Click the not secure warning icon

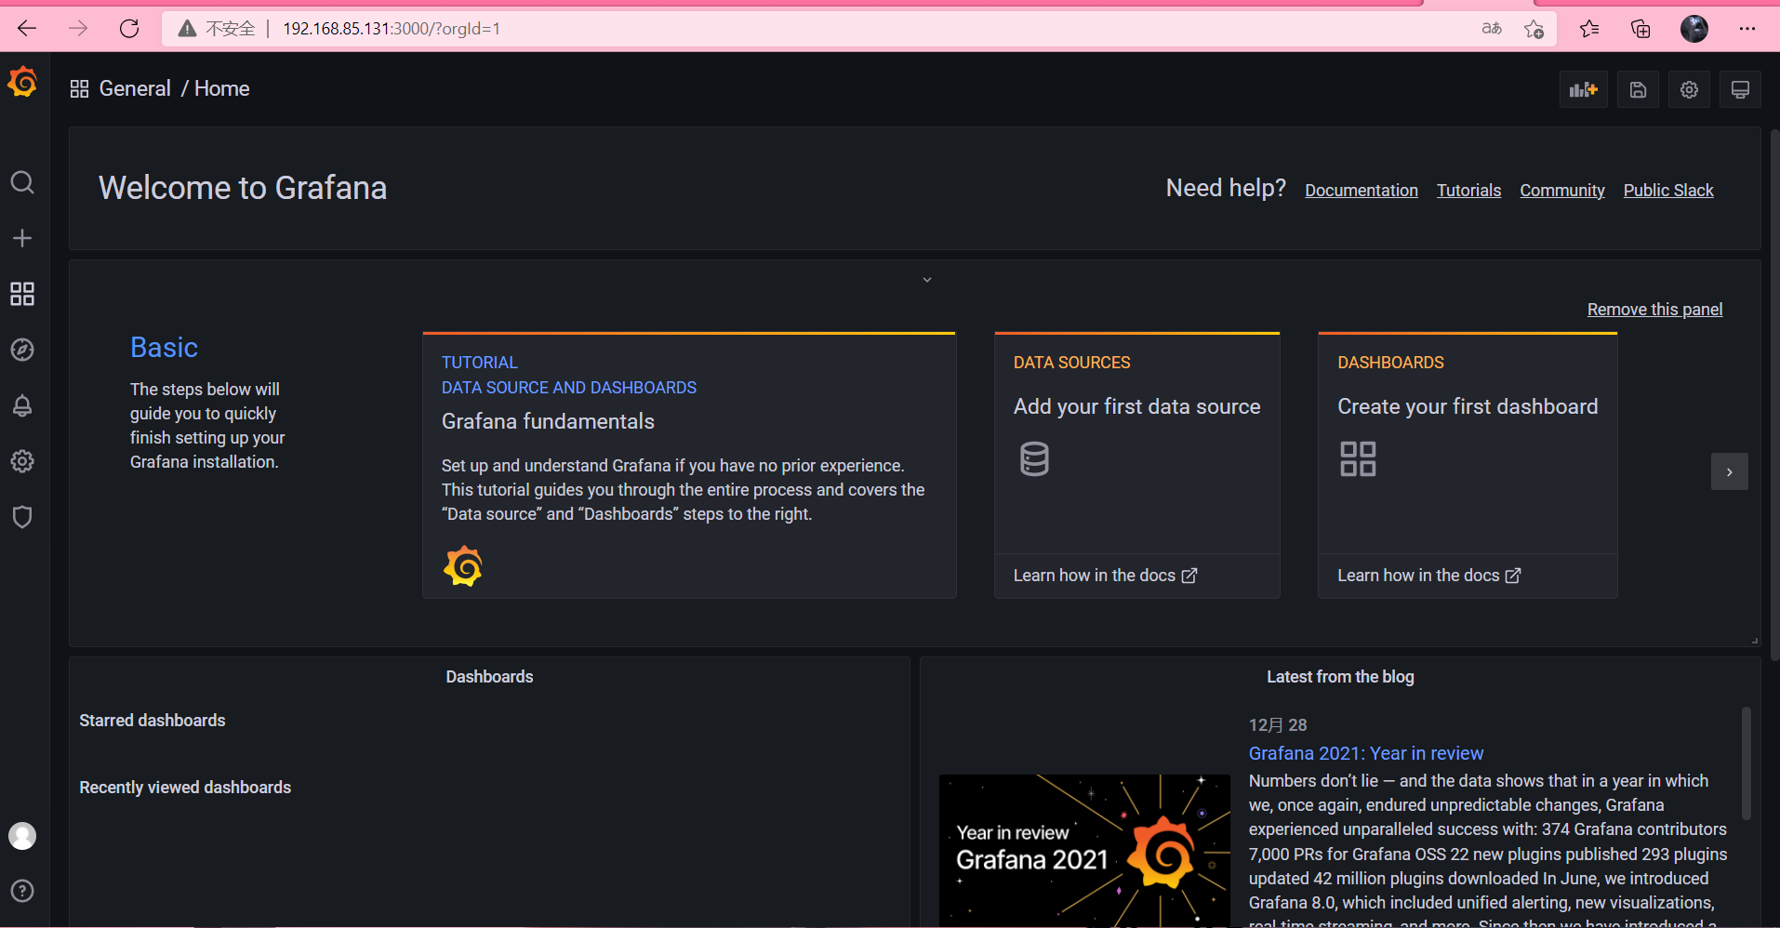click(x=187, y=29)
